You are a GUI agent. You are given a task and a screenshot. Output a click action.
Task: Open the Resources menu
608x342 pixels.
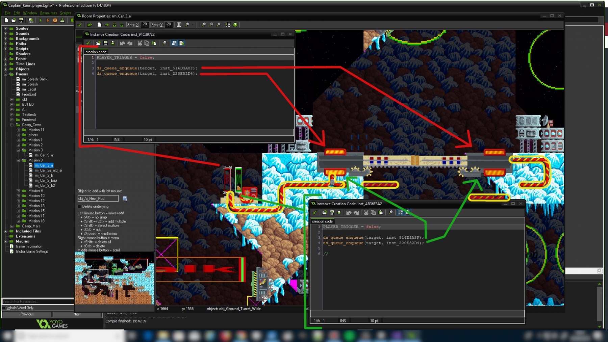48,13
